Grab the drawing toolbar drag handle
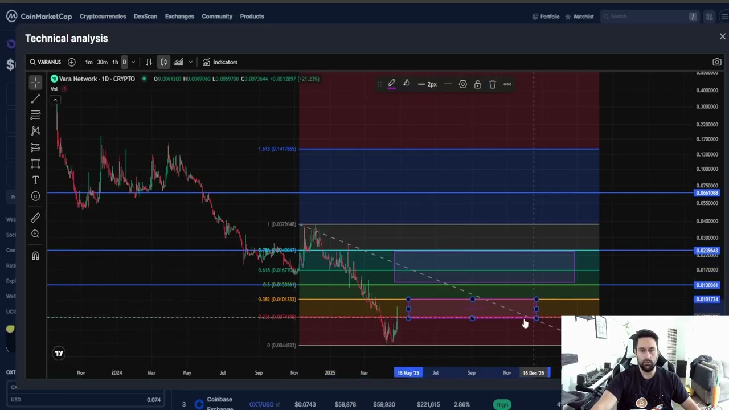729x410 pixels. (380, 84)
